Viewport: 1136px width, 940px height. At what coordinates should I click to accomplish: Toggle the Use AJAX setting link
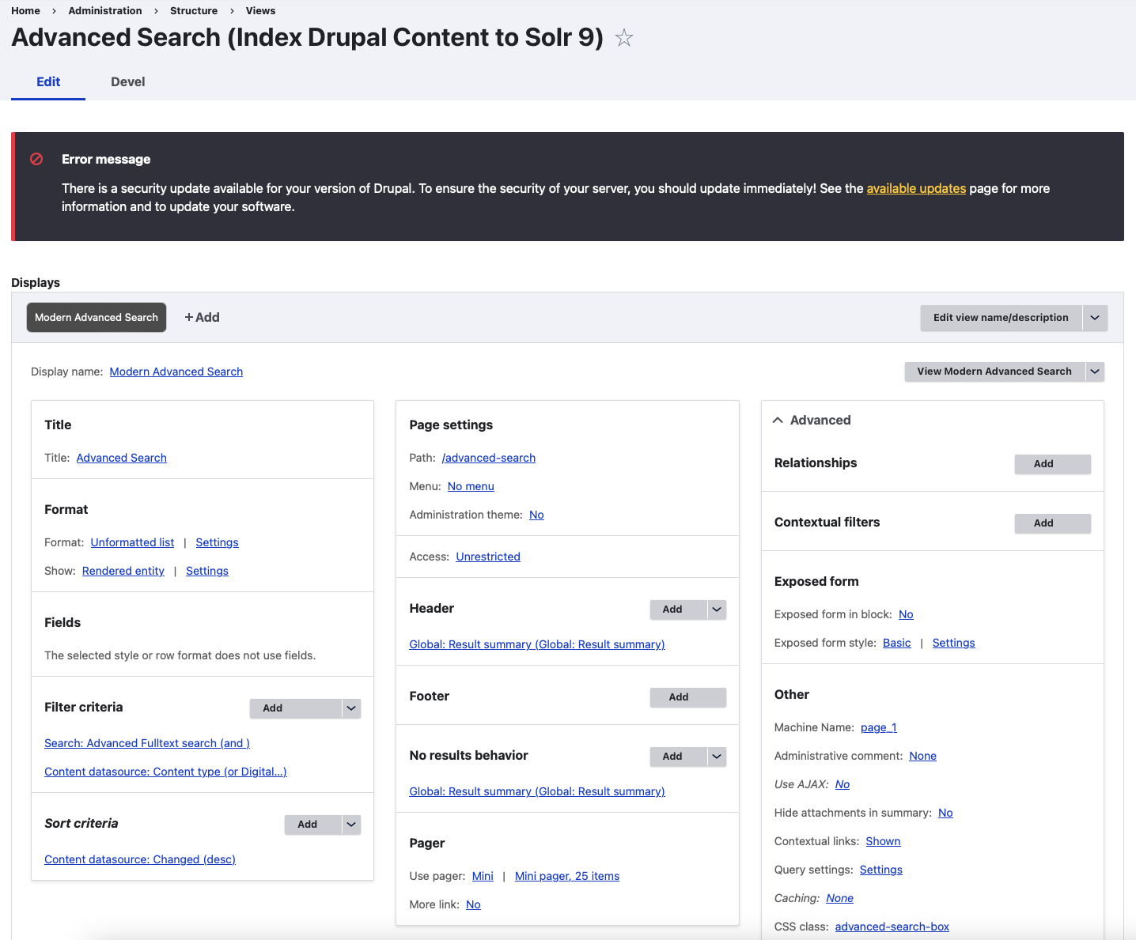[x=843, y=785]
